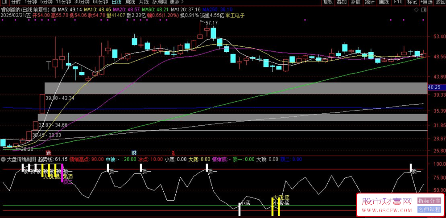Activate the 画线 drawing tools button
446x218 pixels.
pyautogui.click(x=384, y=2)
